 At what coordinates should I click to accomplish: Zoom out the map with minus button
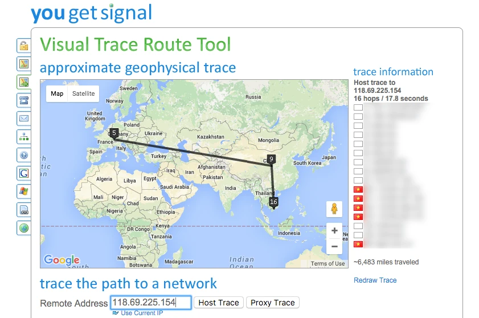(334, 247)
